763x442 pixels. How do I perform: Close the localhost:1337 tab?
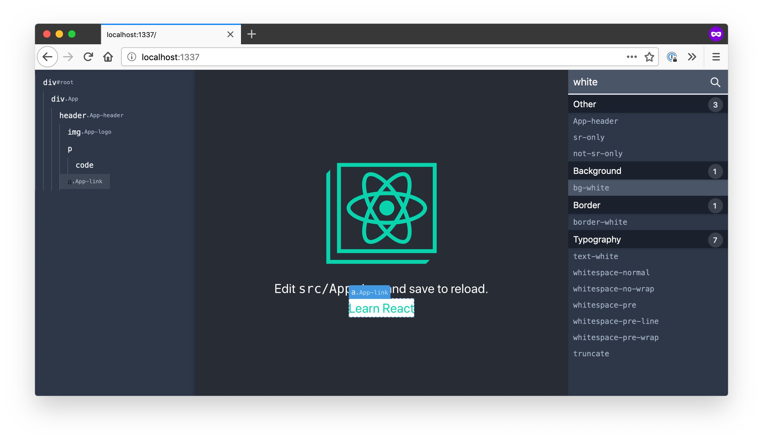[230, 34]
